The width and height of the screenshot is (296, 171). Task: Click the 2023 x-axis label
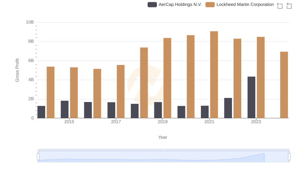tap(256, 122)
